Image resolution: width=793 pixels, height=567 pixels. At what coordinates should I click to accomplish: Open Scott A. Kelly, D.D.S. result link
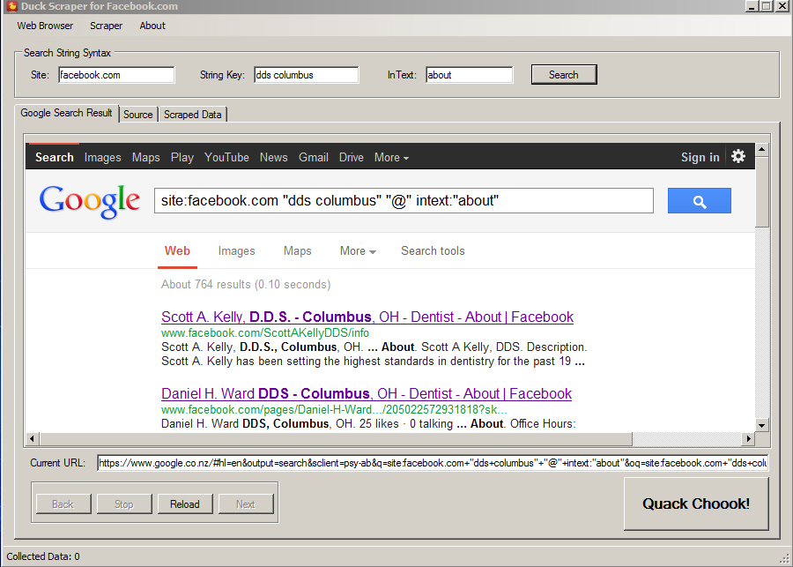click(367, 317)
